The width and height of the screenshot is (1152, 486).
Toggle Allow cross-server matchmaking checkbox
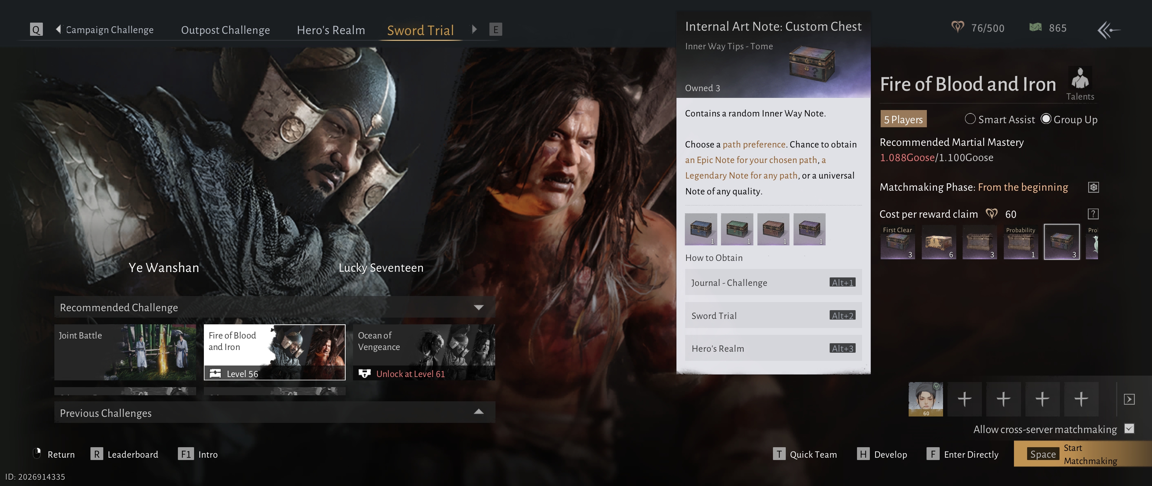tap(1129, 429)
